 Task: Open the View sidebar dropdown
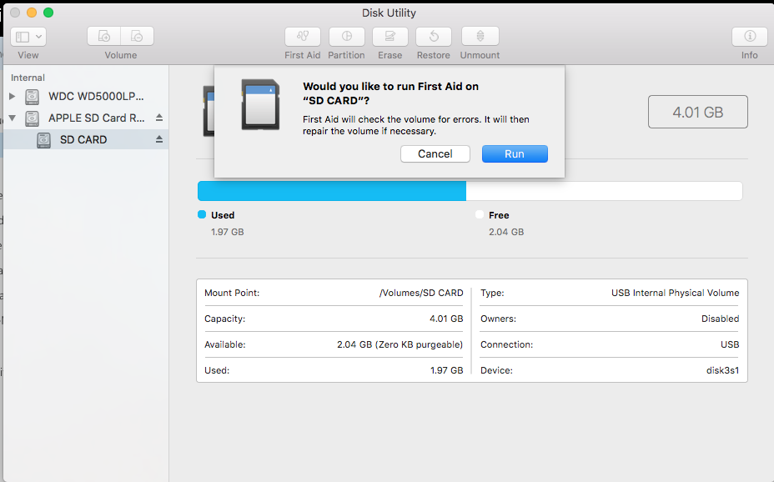point(28,37)
